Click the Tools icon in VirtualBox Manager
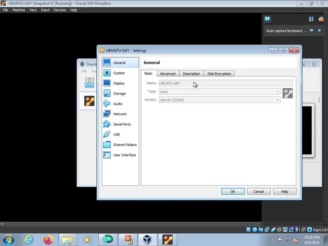The width and height of the screenshot is (328, 246). 90,82
